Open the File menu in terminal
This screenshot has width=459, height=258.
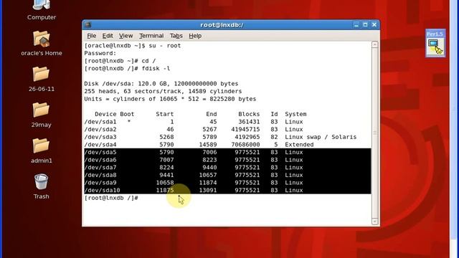(x=91, y=36)
